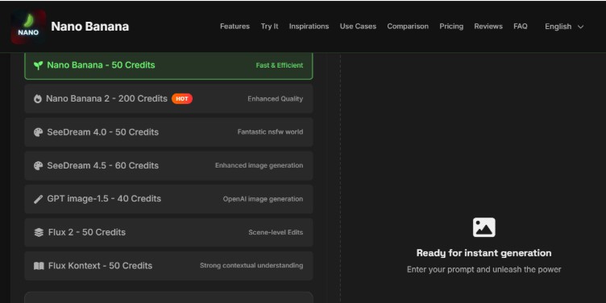Click the flame icon beside Nano Banana 2
606x303 pixels.
pyautogui.click(x=38, y=99)
